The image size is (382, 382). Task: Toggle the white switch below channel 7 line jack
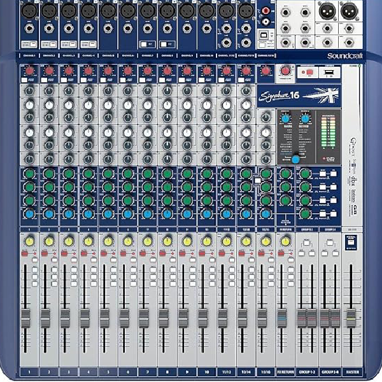[144, 45]
